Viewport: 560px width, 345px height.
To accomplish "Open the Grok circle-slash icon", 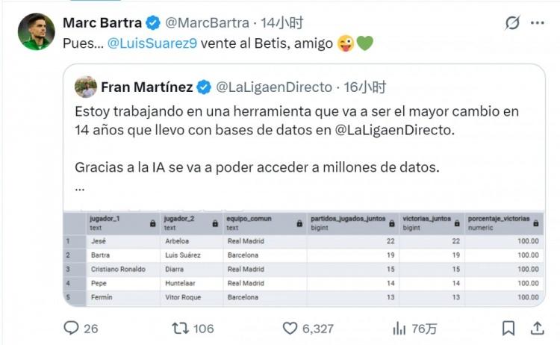I will 512,23.
